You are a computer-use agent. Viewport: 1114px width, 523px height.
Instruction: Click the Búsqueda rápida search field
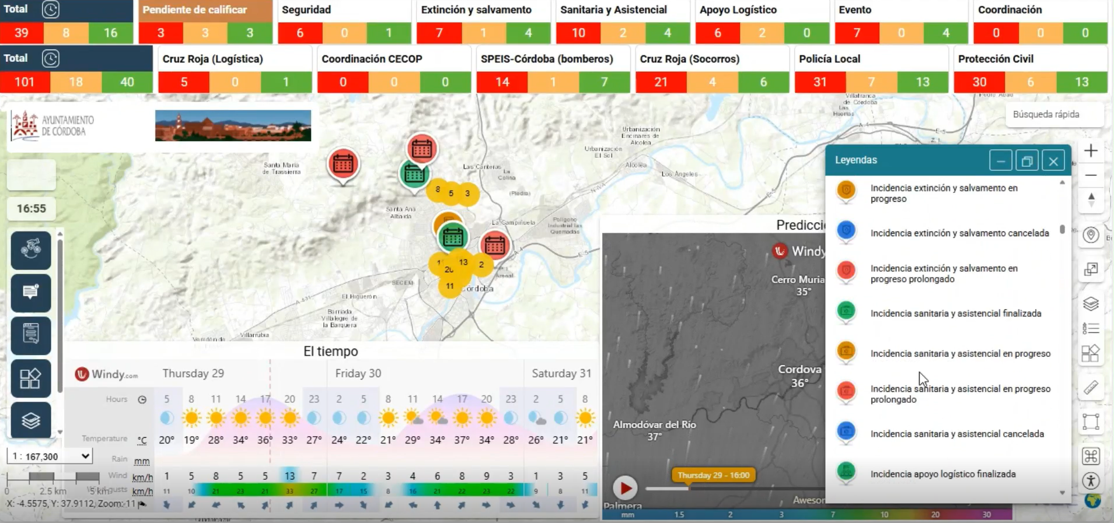pyautogui.click(x=1054, y=114)
